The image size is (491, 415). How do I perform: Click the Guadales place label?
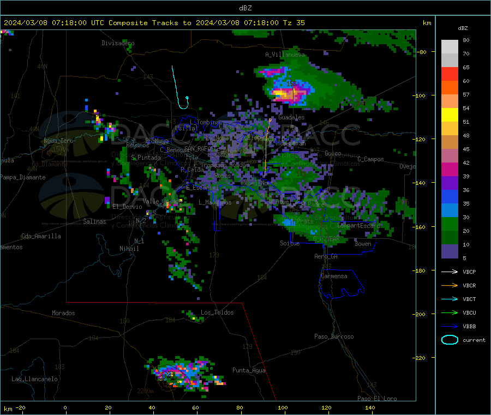(x=291, y=117)
